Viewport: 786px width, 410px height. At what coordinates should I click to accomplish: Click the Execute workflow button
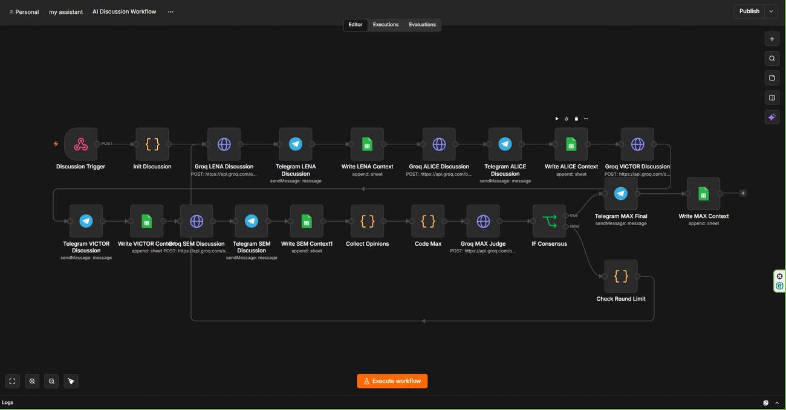(392, 381)
